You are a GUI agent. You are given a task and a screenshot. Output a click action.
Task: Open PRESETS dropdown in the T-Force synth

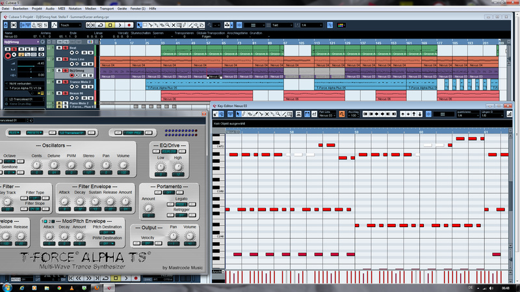pyautogui.click(x=34, y=133)
